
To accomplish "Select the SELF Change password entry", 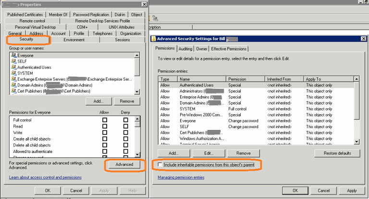I will 256,127.
